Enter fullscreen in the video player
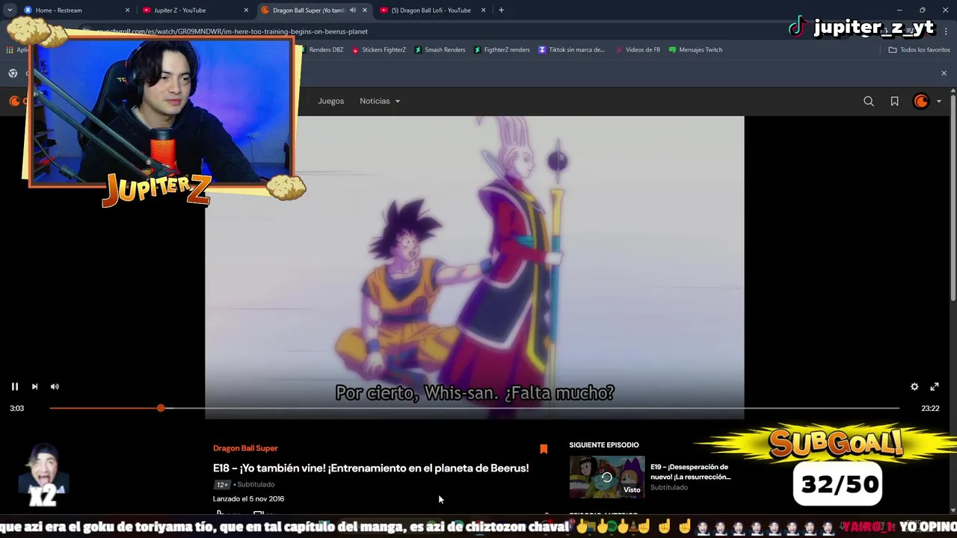The width and height of the screenshot is (957, 538). [x=935, y=386]
